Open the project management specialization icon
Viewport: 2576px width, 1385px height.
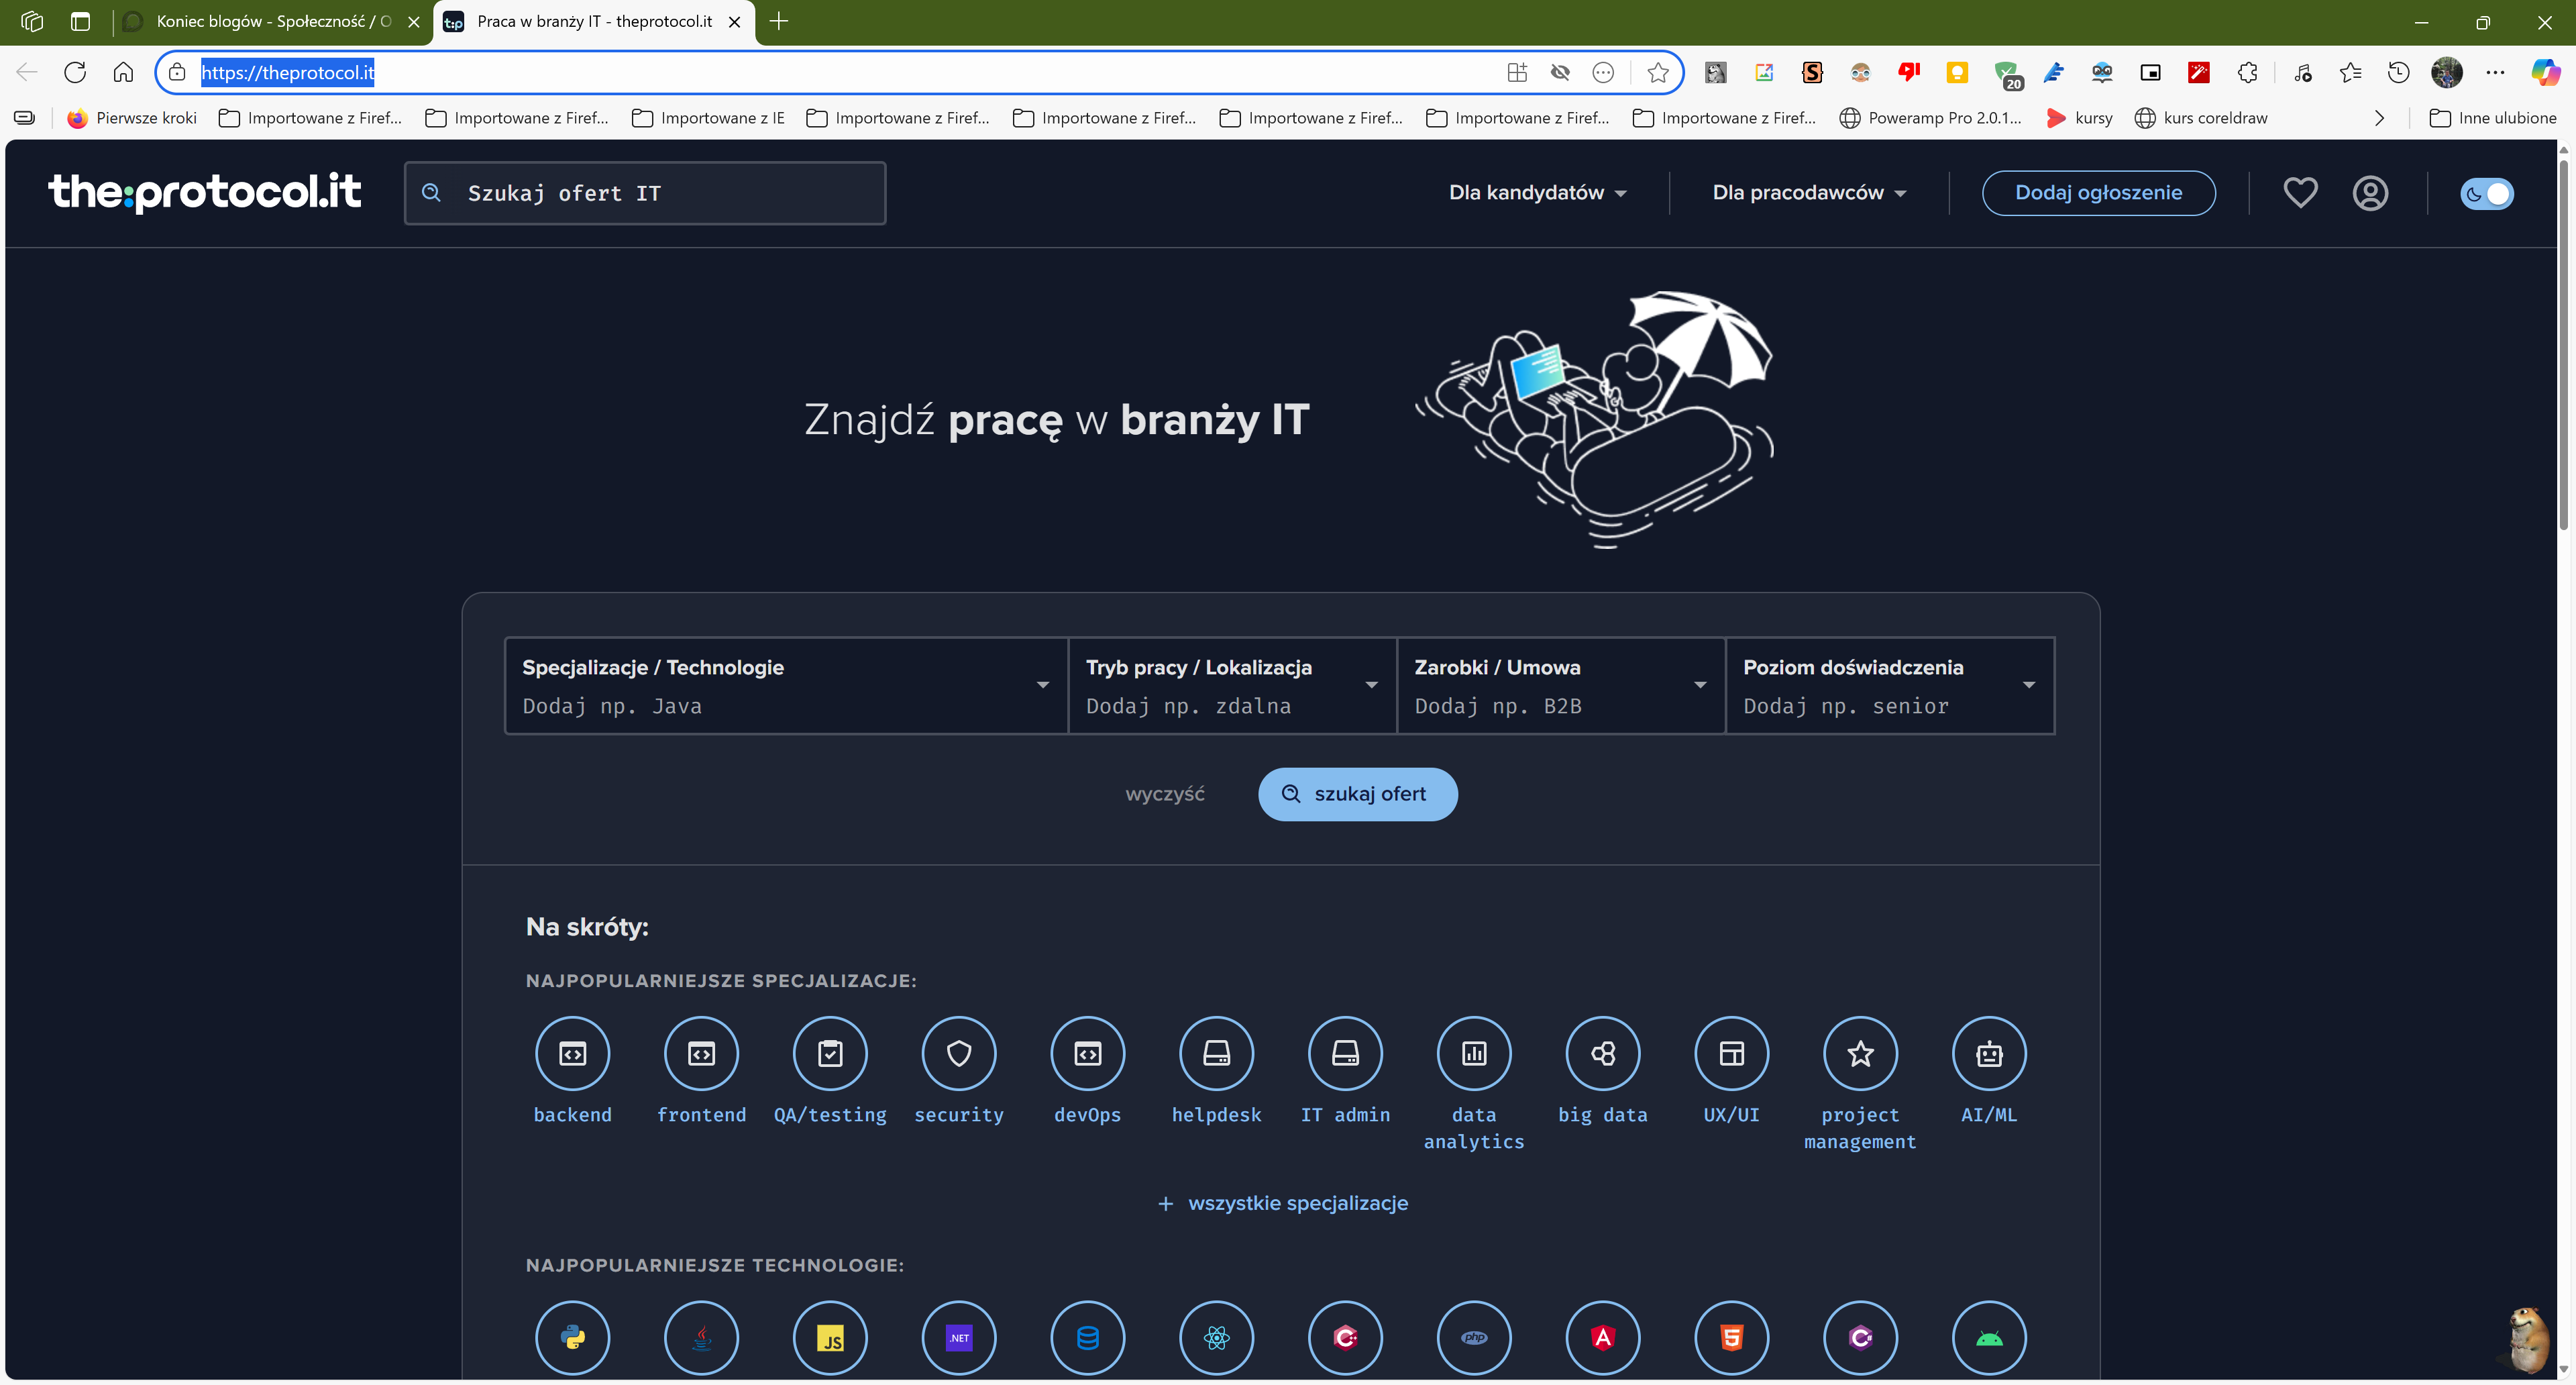point(1860,1053)
